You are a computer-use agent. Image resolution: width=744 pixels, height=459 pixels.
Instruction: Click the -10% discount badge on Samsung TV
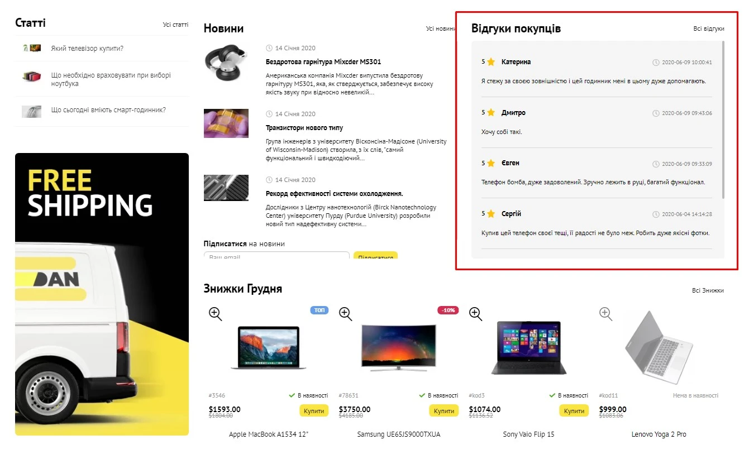(x=448, y=310)
